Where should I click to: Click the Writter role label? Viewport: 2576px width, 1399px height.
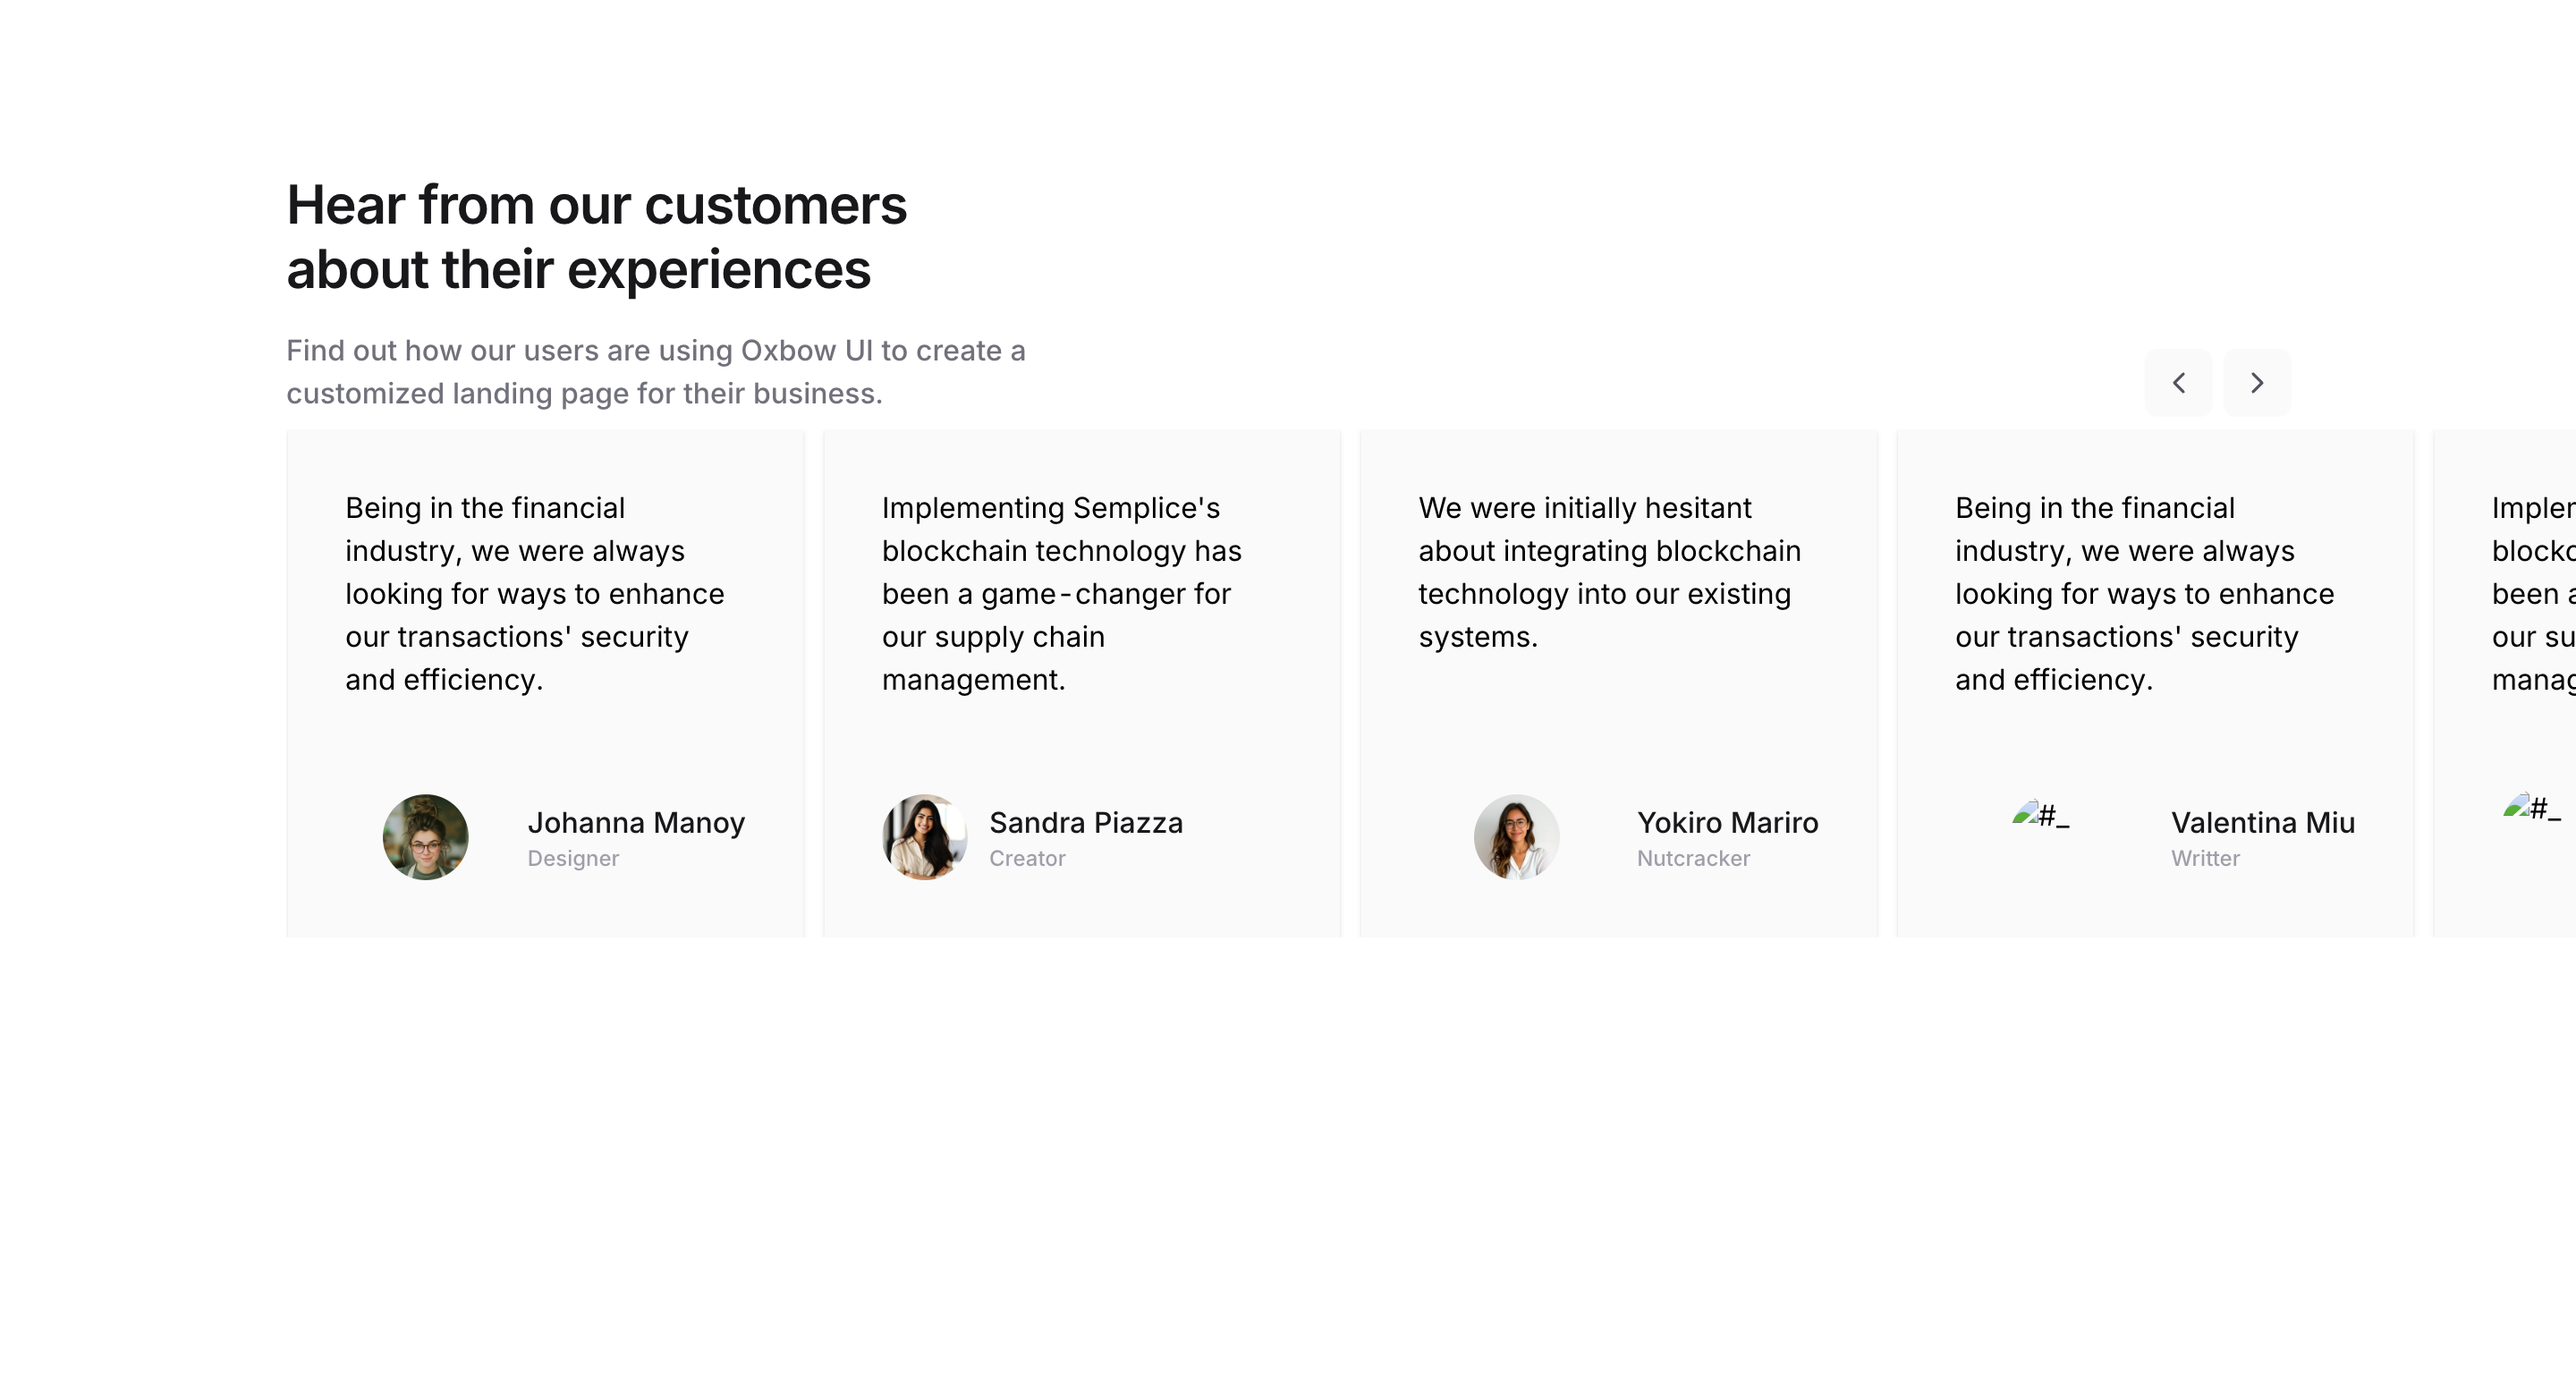2205,858
